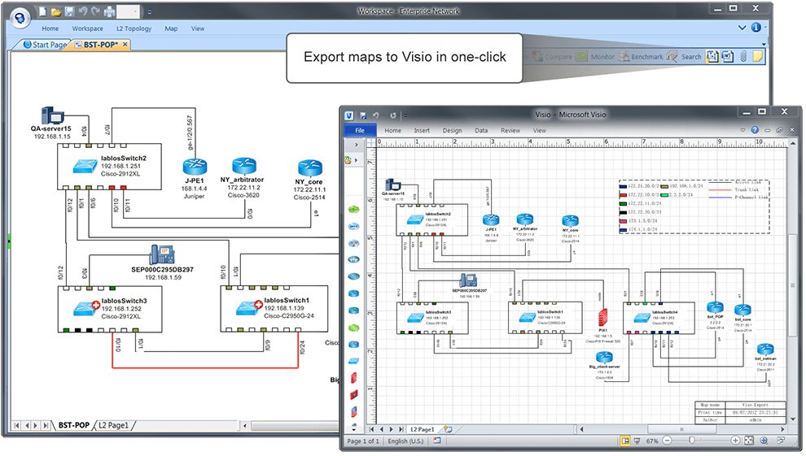The image size is (806, 456).
Task: Click the Undo icon in Workspace quick access toolbar
Action: click(83, 11)
